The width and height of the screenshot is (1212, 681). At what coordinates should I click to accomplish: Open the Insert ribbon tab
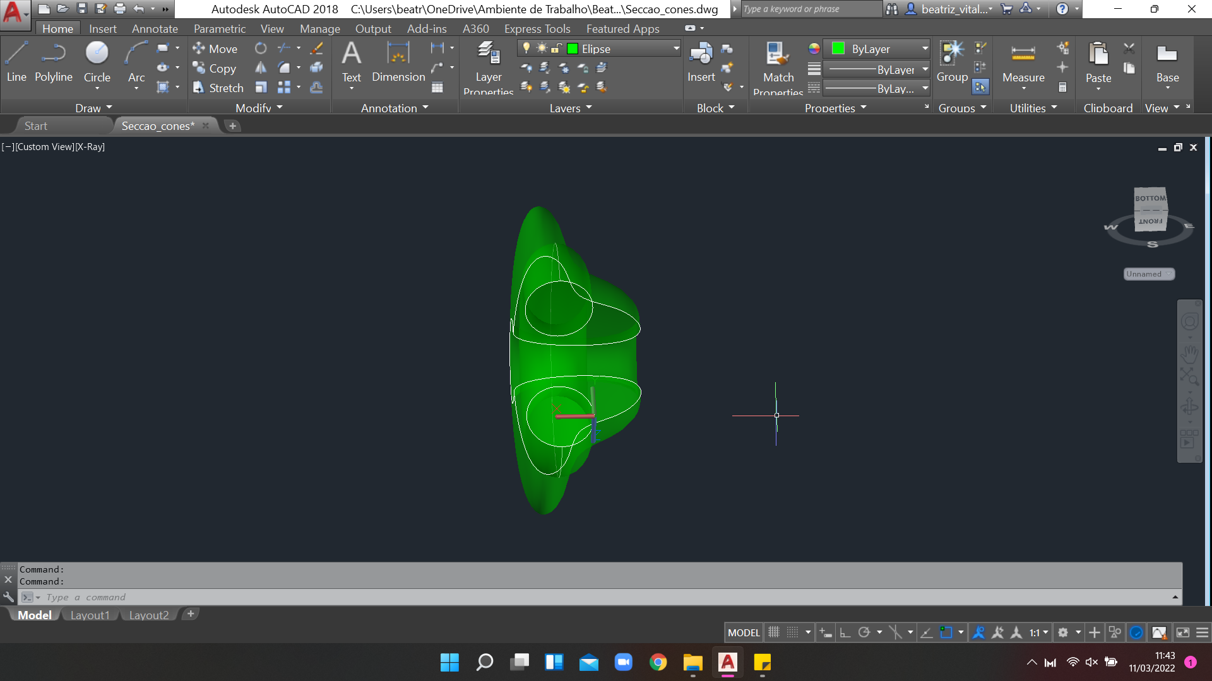tap(103, 28)
